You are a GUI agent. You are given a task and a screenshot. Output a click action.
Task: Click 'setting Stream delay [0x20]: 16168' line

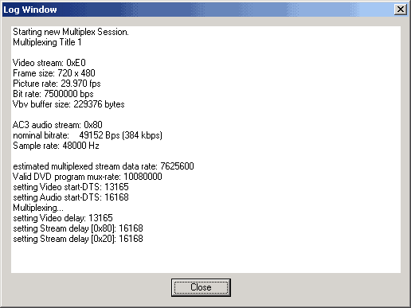coord(78,239)
